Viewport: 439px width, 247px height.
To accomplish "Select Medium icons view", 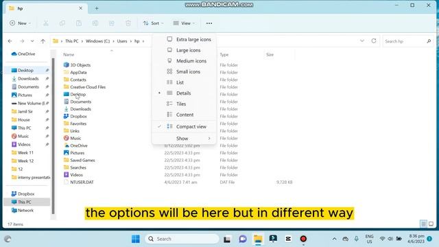I will 185,61.
